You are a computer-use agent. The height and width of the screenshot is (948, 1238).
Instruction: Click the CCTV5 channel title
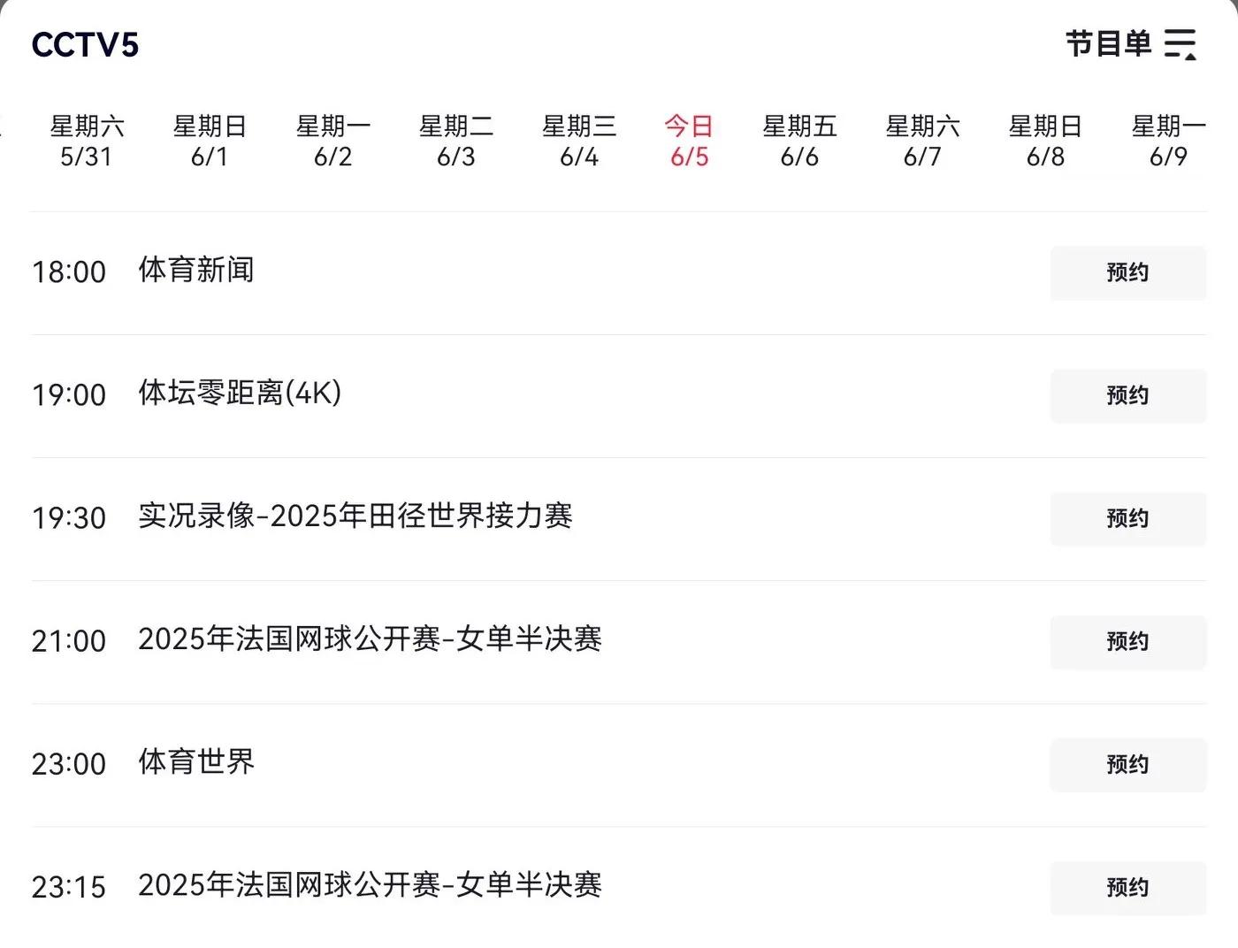coord(85,45)
